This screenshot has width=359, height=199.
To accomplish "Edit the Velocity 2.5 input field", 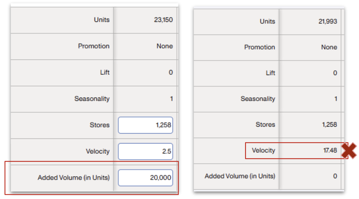I will pos(145,151).
